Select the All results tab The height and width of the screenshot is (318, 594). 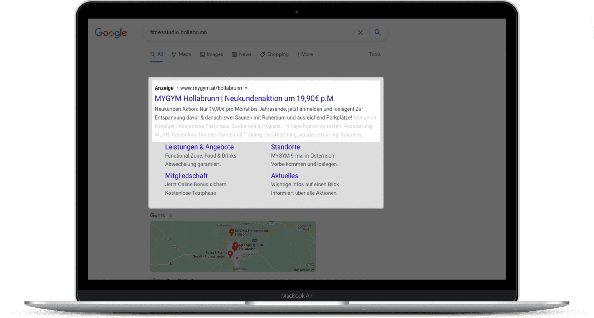tap(156, 54)
